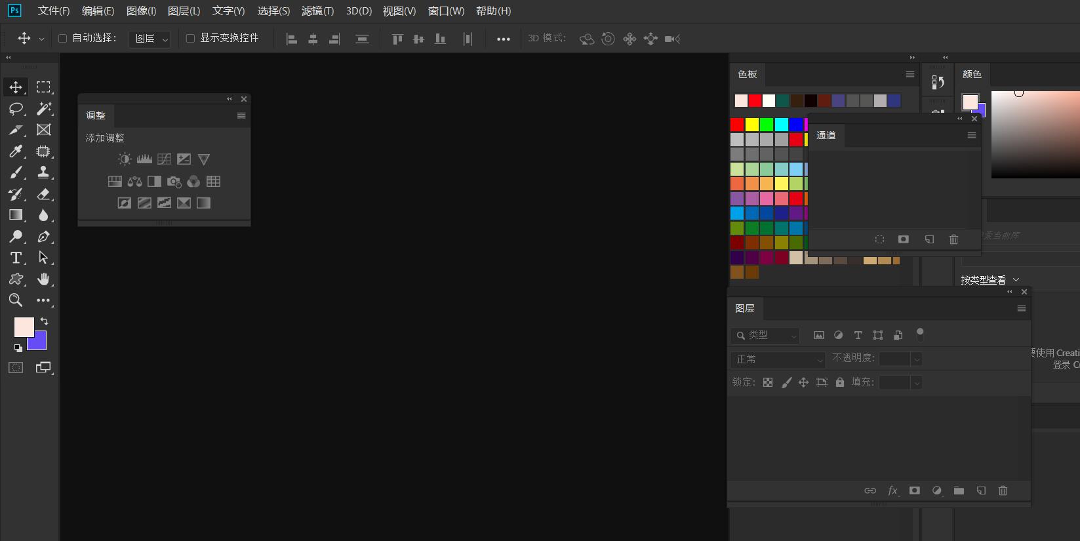Toggle lock position in Layers panel
This screenshot has width=1080, height=541.
(x=803, y=382)
